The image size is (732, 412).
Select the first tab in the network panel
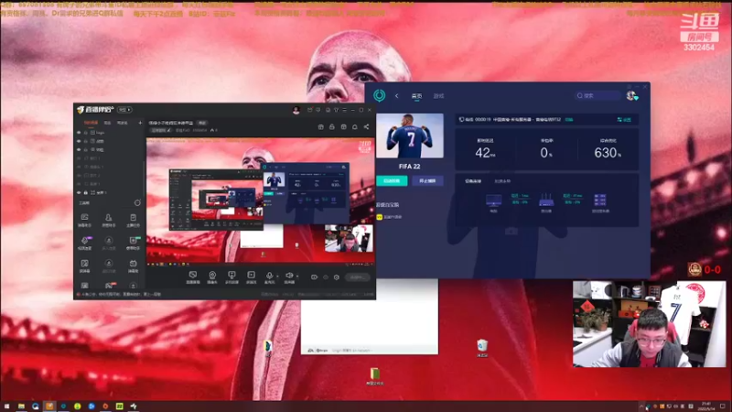pyautogui.click(x=473, y=180)
